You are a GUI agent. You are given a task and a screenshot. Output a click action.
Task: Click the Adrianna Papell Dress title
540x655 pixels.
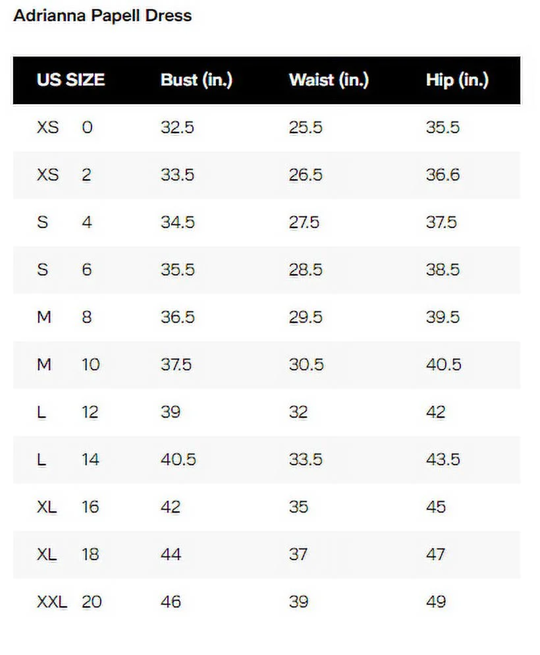[102, 16]
